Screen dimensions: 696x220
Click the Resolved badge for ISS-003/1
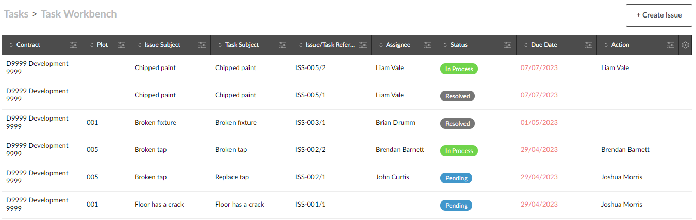pos(457,124)
